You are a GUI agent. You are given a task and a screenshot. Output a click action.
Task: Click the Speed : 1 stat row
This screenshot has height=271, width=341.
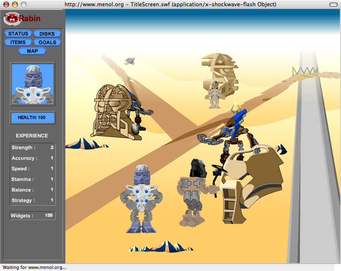pyautogui.click(x=32, y=169)
